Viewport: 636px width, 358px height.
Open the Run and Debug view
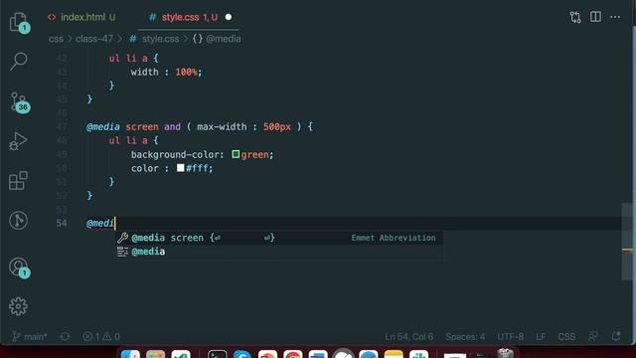tap(18, 141)
